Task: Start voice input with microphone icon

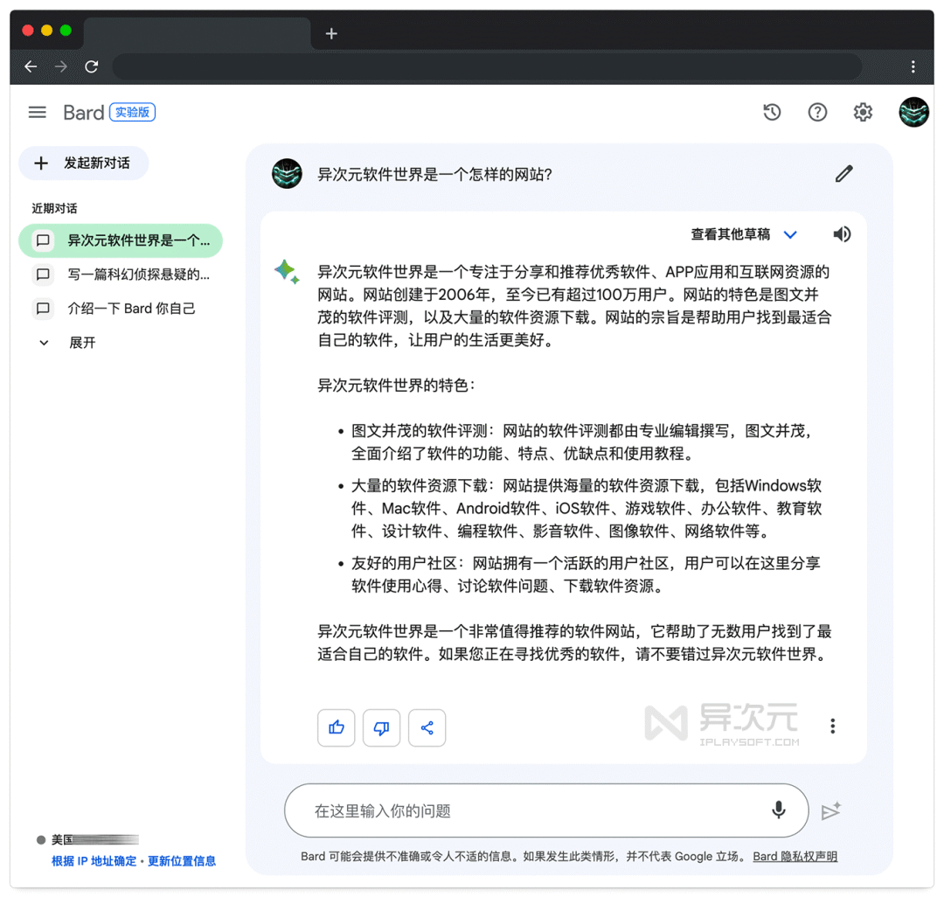Action: (779, 810)
